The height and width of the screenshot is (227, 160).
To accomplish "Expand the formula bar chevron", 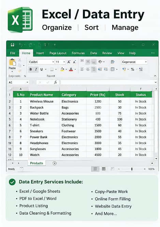I will pos(156,82).
